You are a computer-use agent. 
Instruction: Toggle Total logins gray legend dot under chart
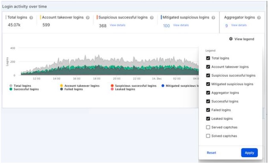point(11,86)
